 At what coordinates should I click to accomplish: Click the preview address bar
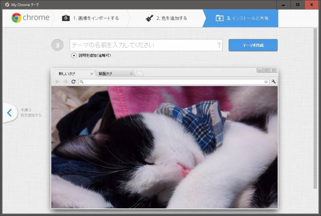174,82
